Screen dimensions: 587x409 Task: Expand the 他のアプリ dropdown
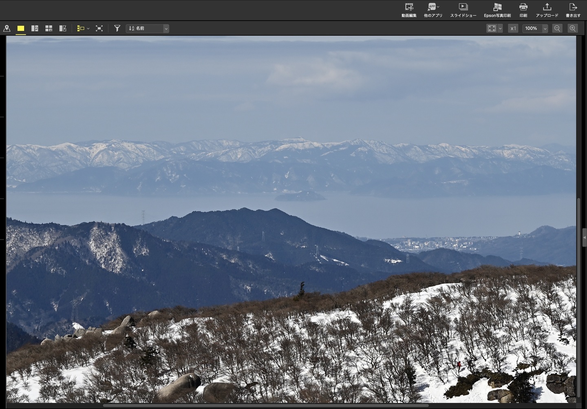pos(438,7)
